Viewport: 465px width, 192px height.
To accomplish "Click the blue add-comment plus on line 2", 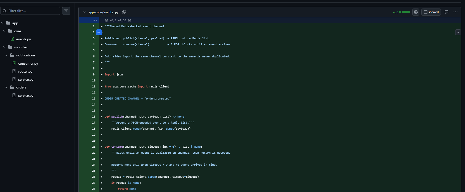I will [x=99, y=32].
